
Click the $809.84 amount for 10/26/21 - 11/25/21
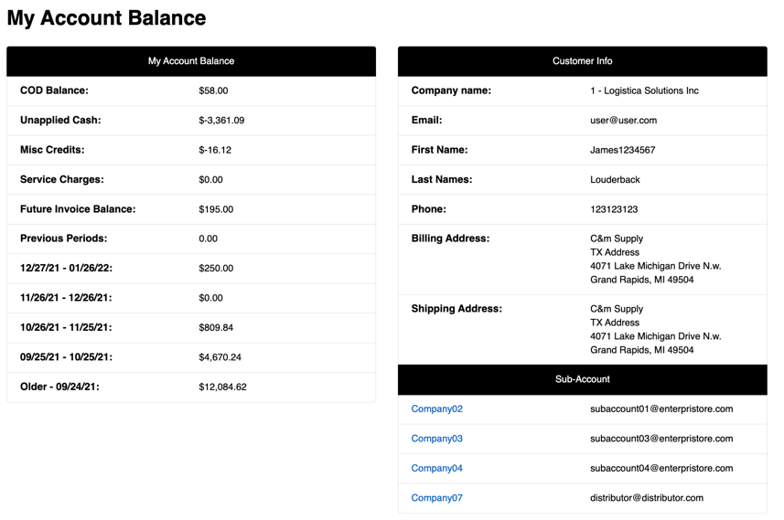tap(216, 327)
